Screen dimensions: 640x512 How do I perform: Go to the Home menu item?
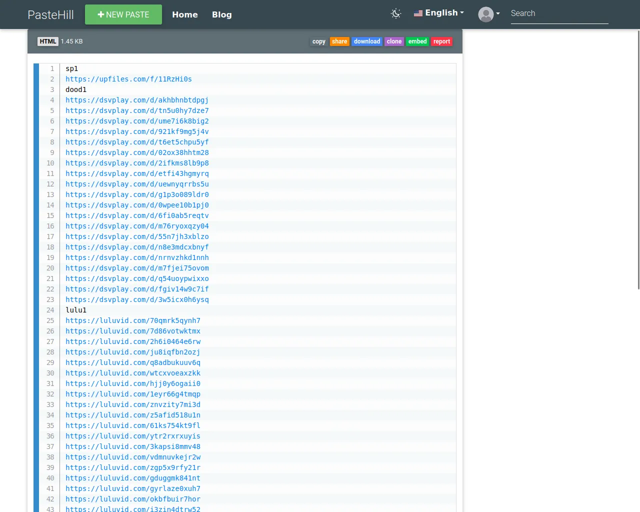pos(185,14)
